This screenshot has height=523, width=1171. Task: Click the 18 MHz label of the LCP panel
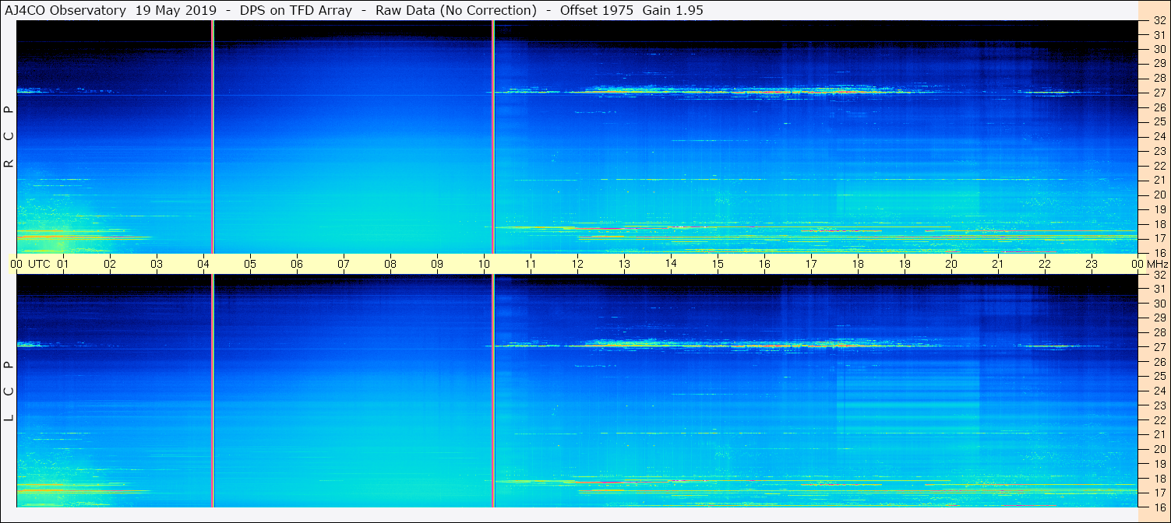click(1159, 479)
